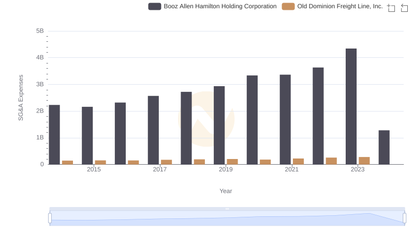Toggle Booz Allen Hamilton Holding Corporation legend series

[x=212, y=6]
